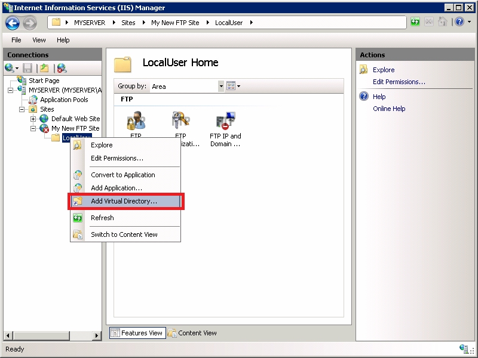Click the Explore folder icon in Actions

point(364,70)
